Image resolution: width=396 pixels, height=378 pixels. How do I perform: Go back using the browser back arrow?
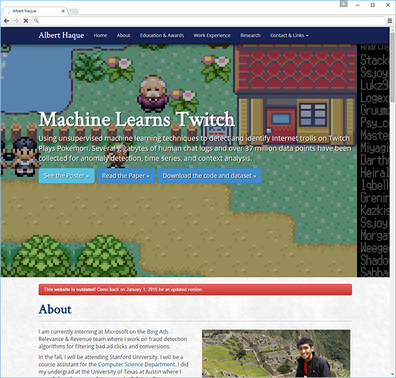pyautogui.click(x=7, y=20)
